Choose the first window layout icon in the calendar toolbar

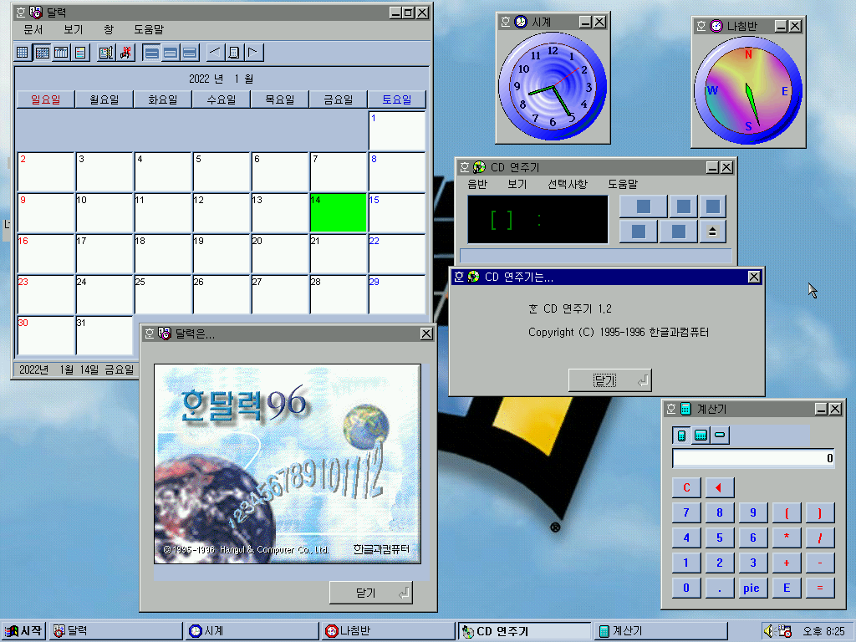tap(152, 53)
